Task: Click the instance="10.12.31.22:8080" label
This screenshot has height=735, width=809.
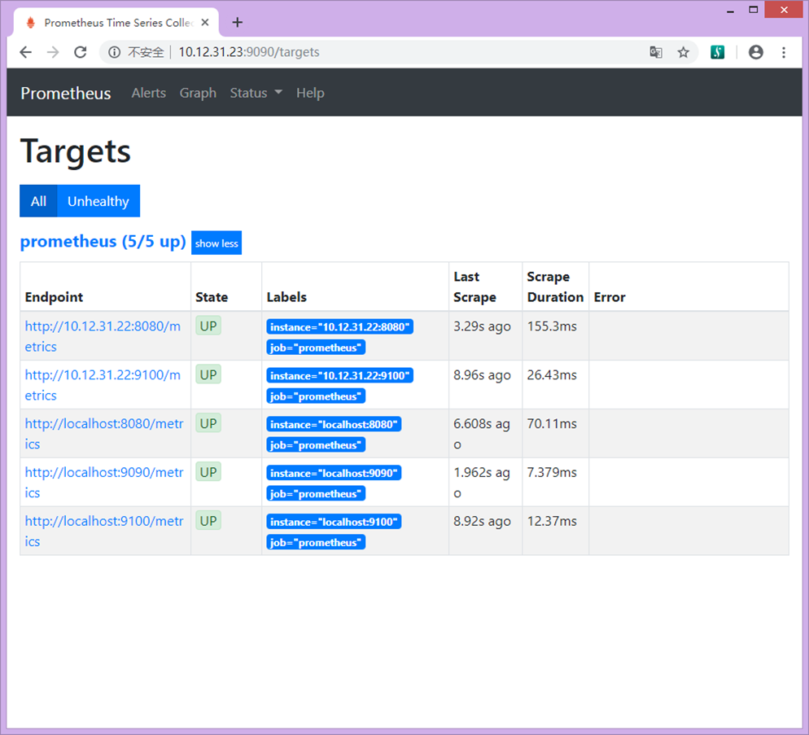Action: tap(339, 326)
